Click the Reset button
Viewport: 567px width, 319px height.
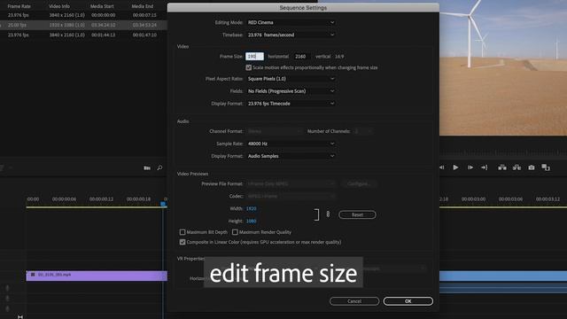[357, 214]
